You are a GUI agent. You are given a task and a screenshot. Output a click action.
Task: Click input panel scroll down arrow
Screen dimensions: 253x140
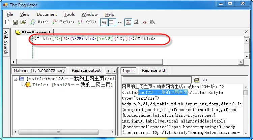pyautogui.click(x=246, y=133)
